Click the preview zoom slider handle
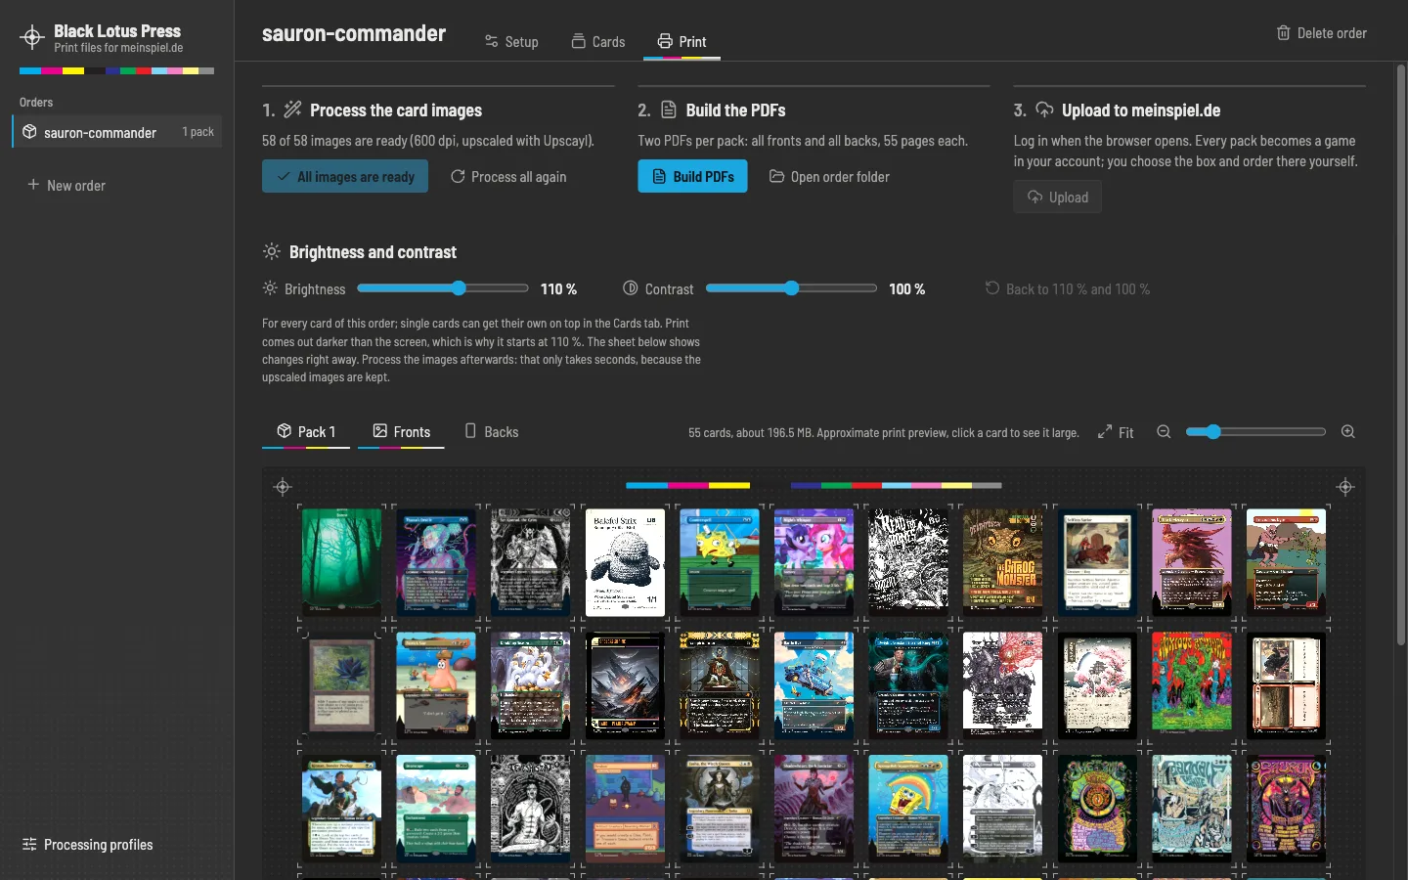 [1213, 432]
